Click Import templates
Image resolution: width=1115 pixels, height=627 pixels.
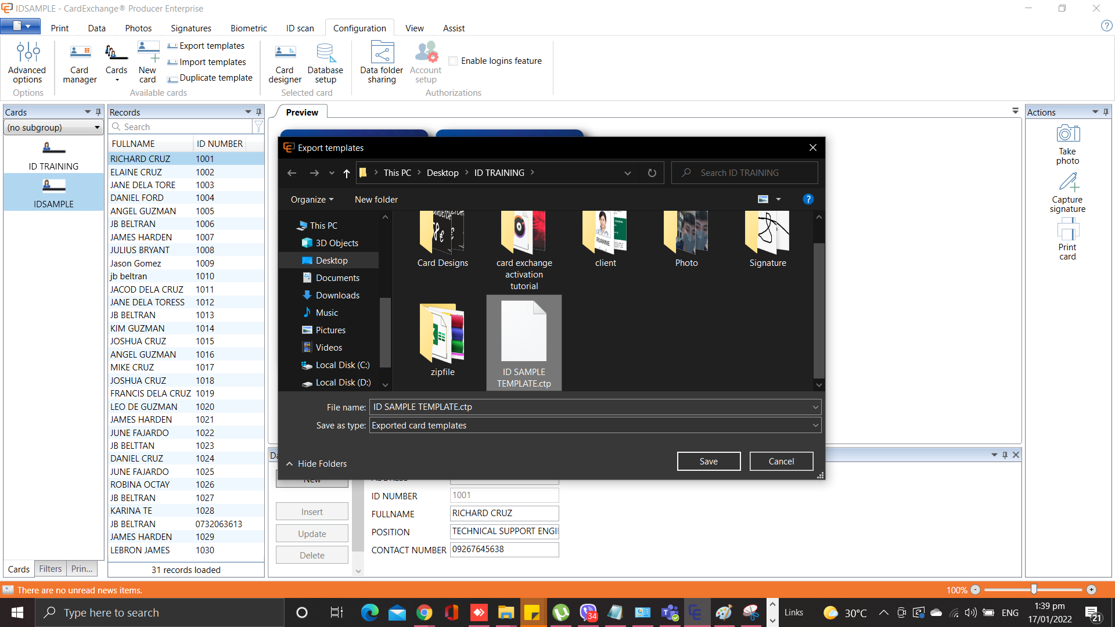[207, 62]
